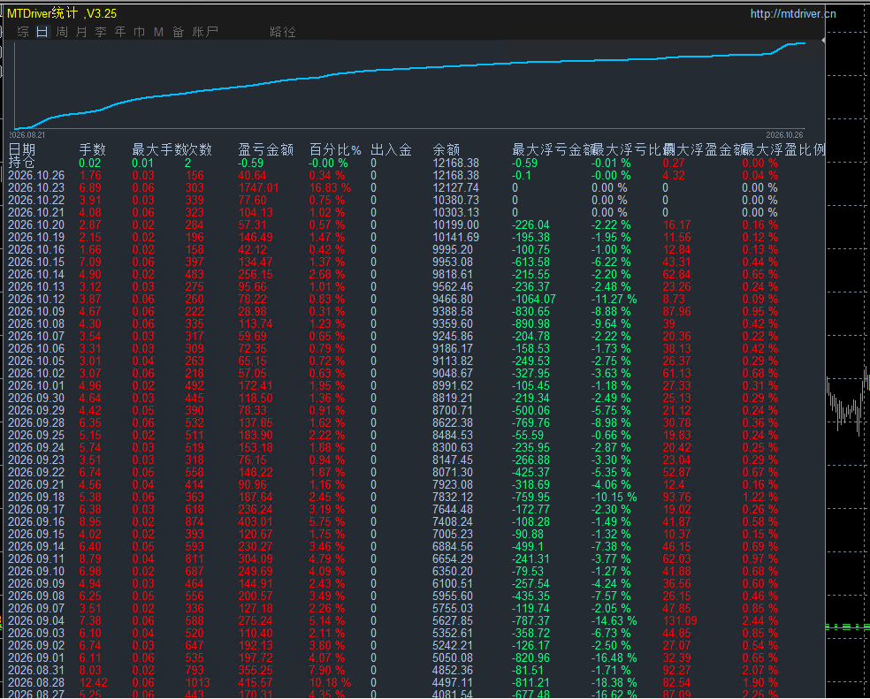Select the 日 daily statistics tab

click(x=42, y=32)
